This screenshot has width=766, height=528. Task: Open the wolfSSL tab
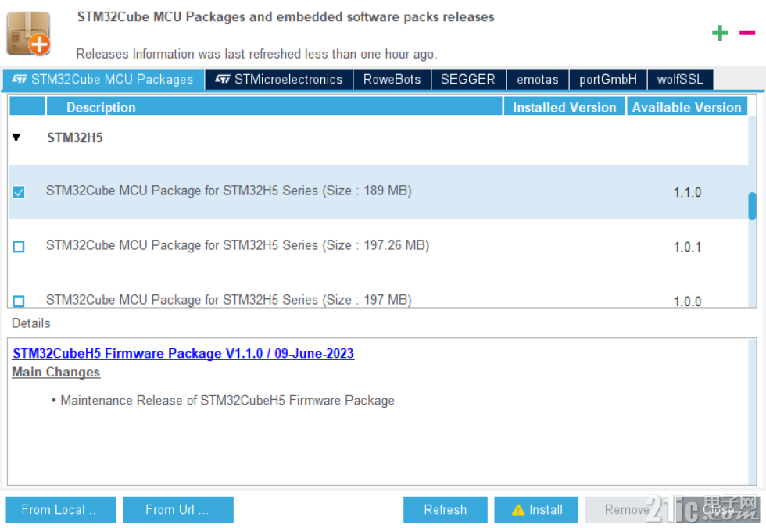point(679,79)
